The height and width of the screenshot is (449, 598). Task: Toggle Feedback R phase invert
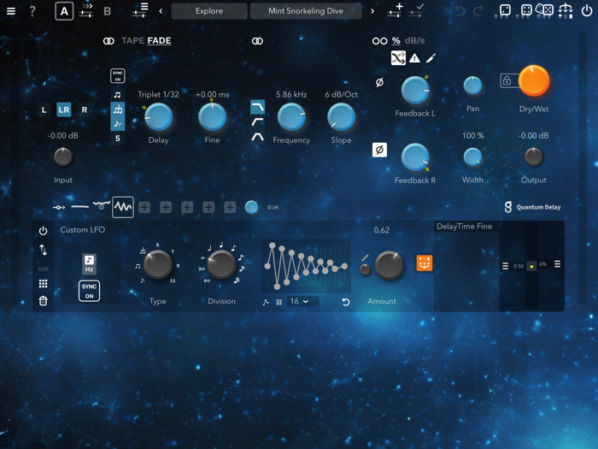(379, 150)
